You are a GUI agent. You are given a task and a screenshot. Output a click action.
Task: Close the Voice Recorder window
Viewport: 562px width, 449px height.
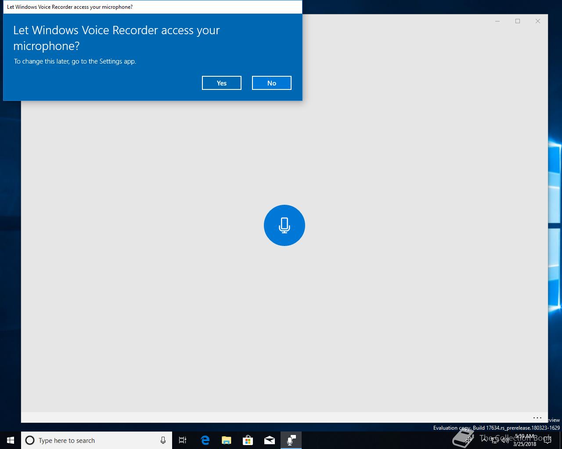[x=538, y=21]
